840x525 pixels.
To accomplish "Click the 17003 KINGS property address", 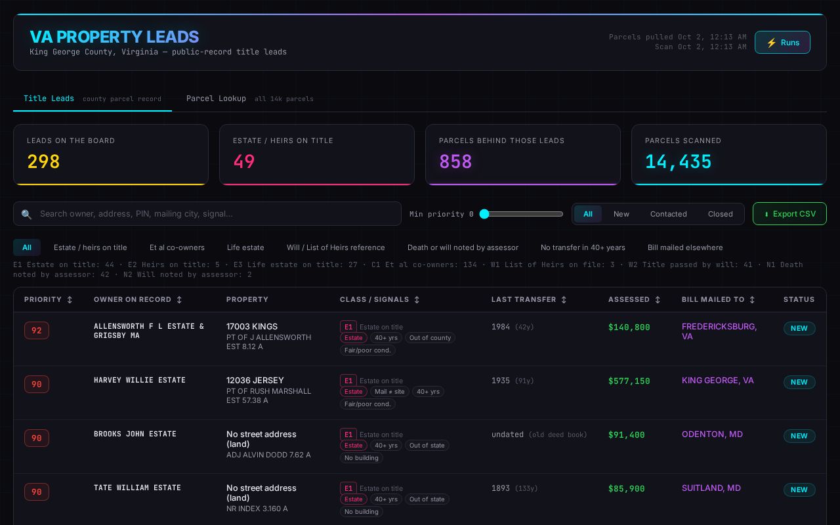I will coord(252,326).
